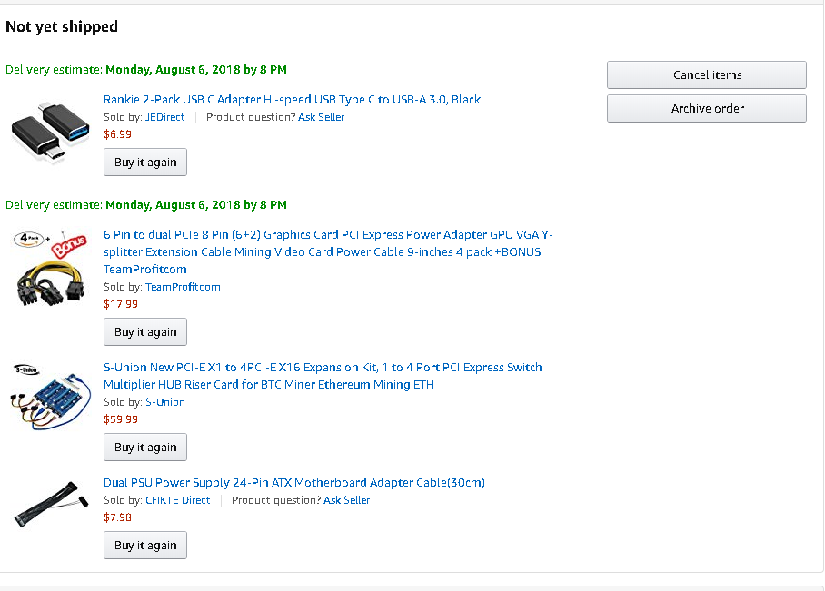Open the S-Union seller link
This screenshot has height=591, width=825.
164,402
